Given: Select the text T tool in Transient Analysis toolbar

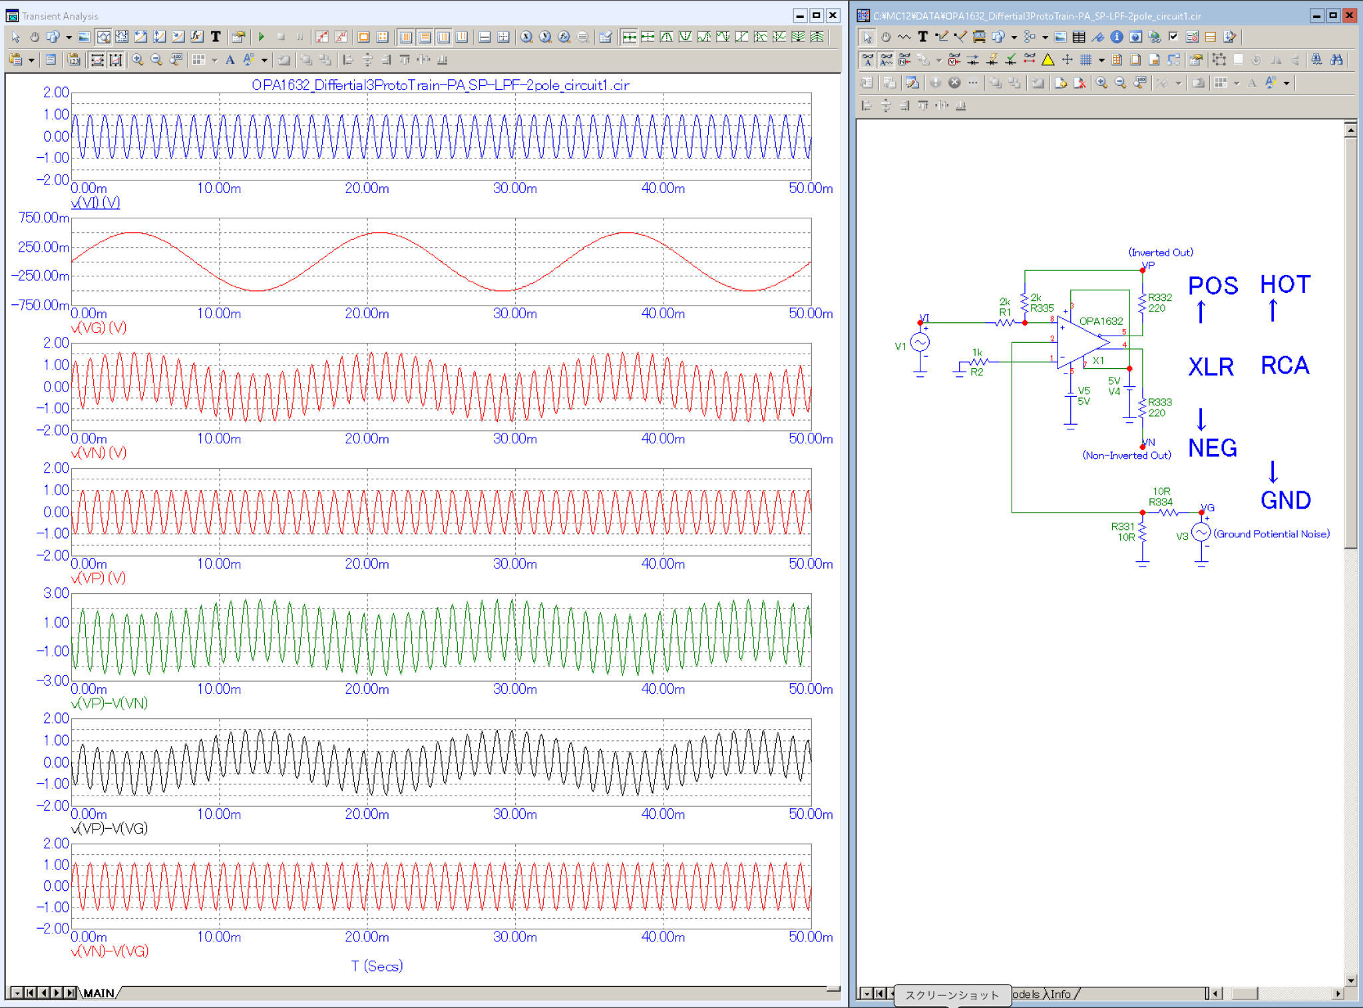Looking at the screenshot, I should 216,37.
